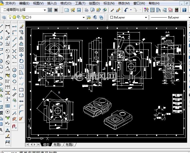This screenshot has width=190, height=153.
Task: Select the Snap to Midpoint tool
Action: pyautogui.click(x=14, y=45)
